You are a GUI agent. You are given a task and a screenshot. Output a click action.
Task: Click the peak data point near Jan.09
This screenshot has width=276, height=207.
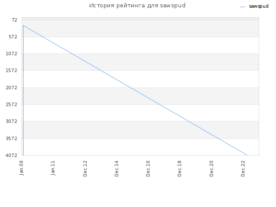click(x=23, y=26)
